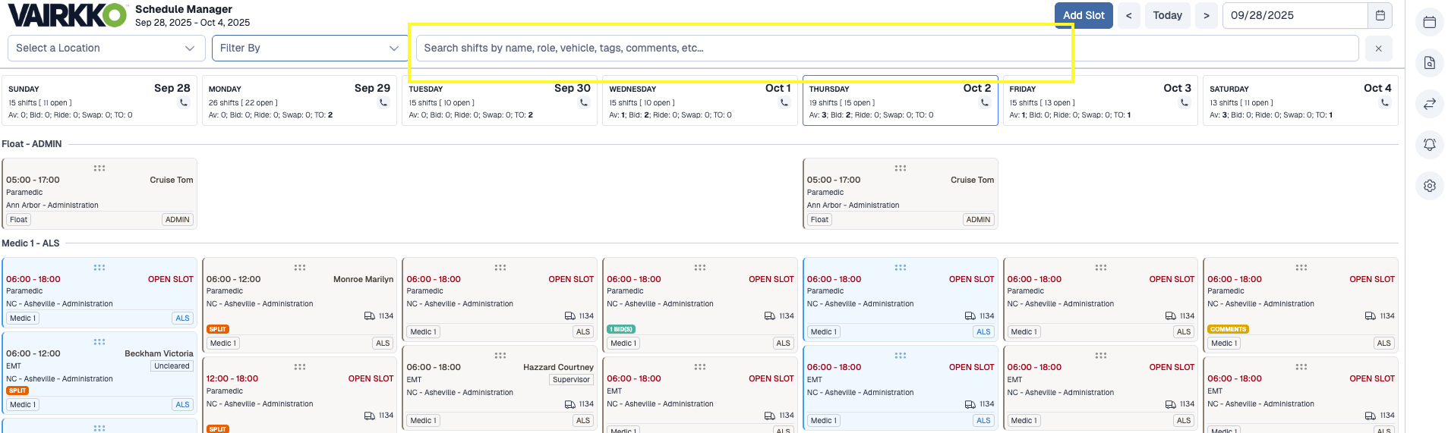Open the Filter By dropdown
Screen dimensions: 1448x433
pos(309,48)
